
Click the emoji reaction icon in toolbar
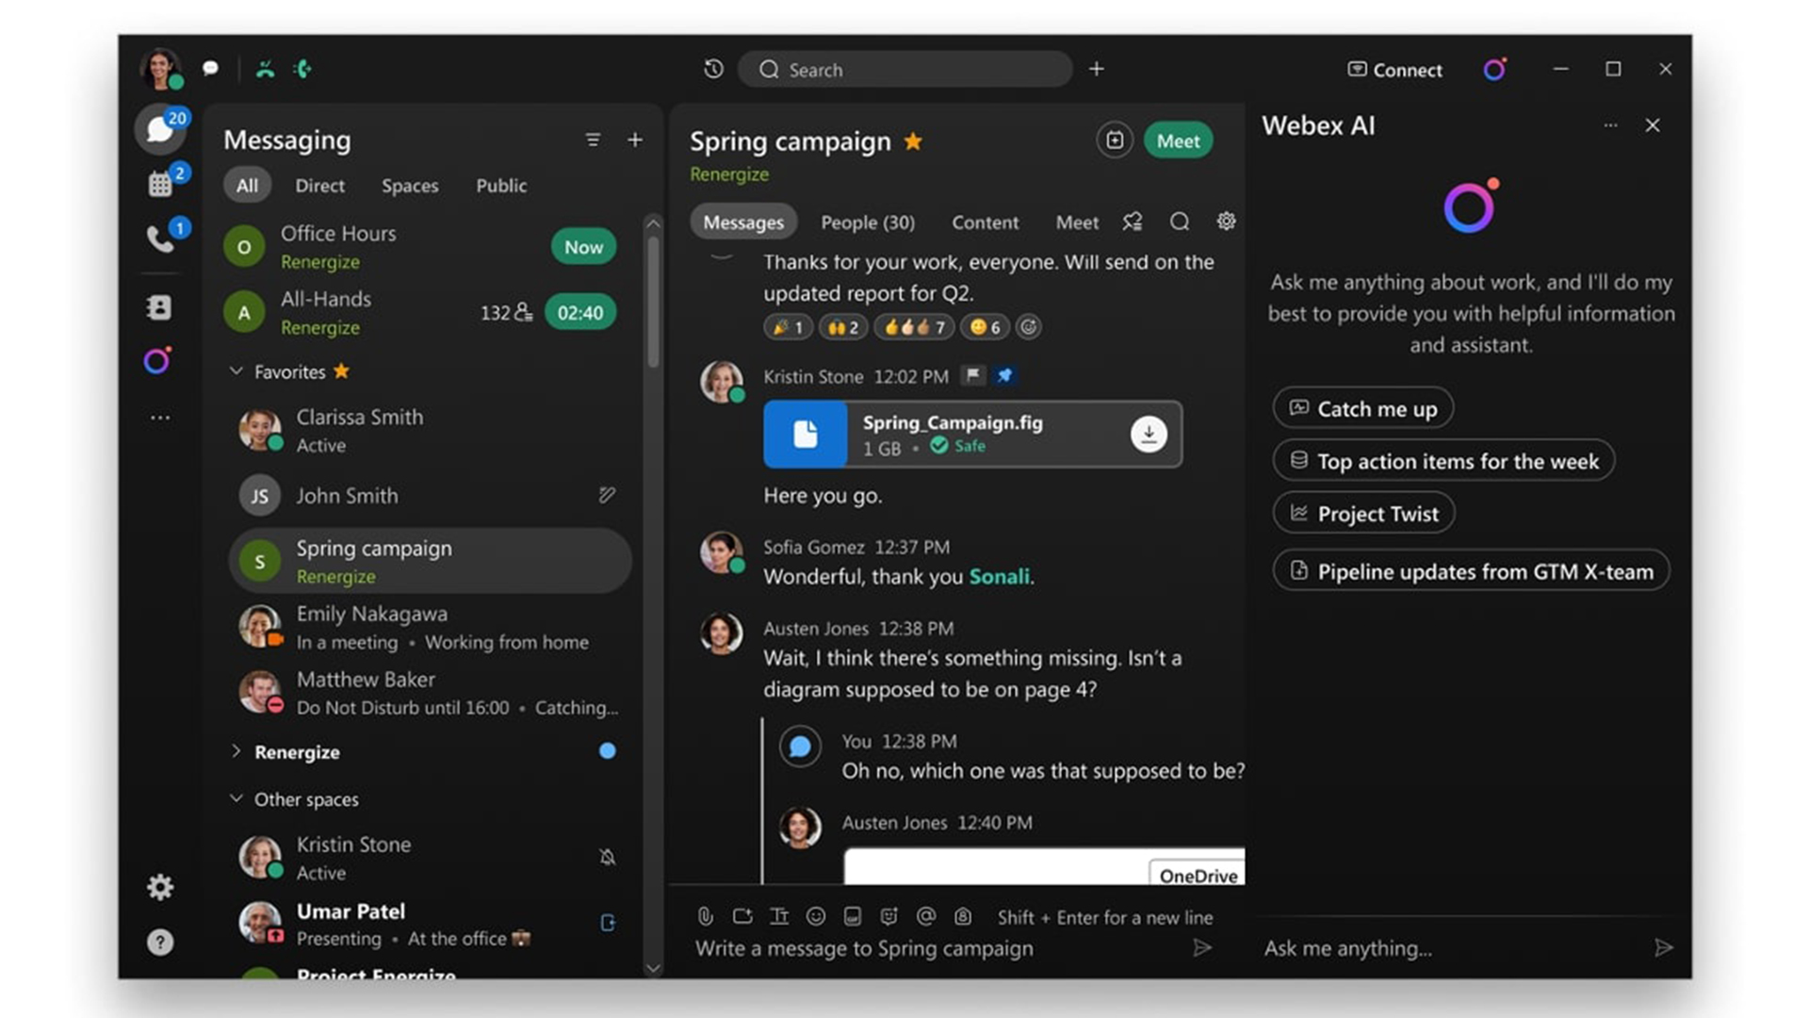coord(815,917)
